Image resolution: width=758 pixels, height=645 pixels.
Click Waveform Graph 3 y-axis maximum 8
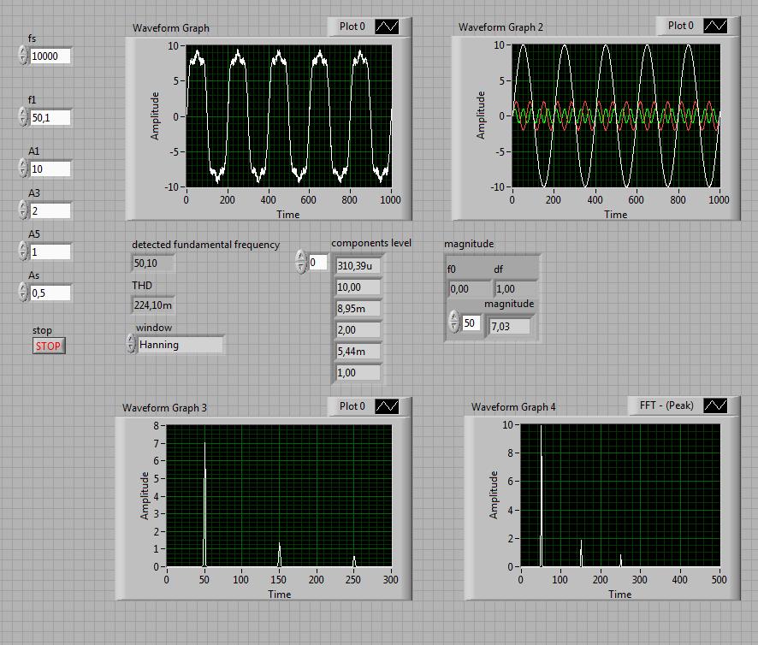coord(157,425)
